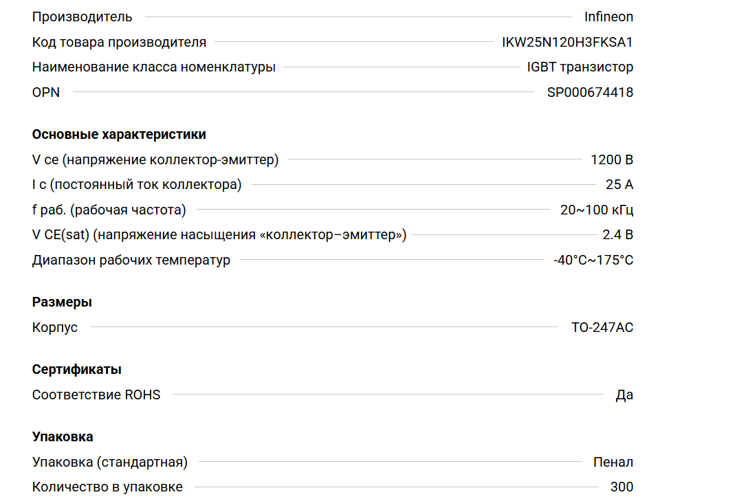Click the part number IKW25N120H3FKSA1

tap(567, 43)
